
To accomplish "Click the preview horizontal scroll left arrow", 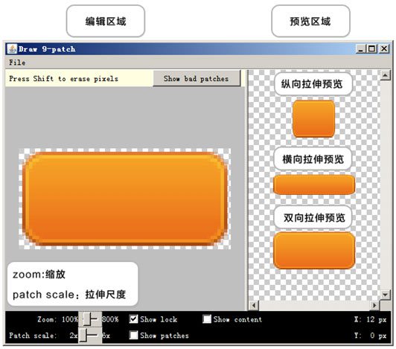I will coord(254,305).
